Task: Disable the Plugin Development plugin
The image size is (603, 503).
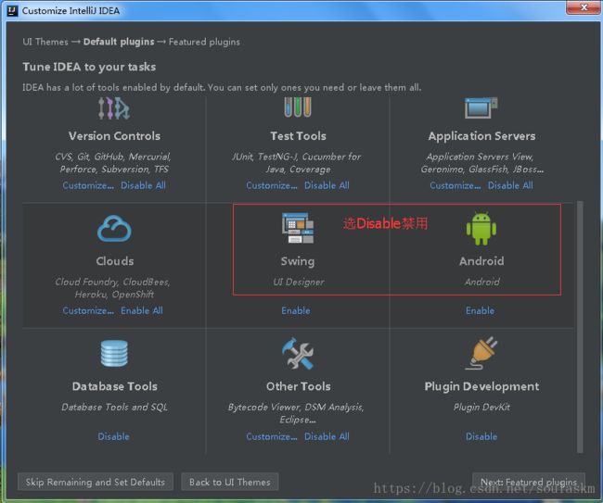Action: 481,436
